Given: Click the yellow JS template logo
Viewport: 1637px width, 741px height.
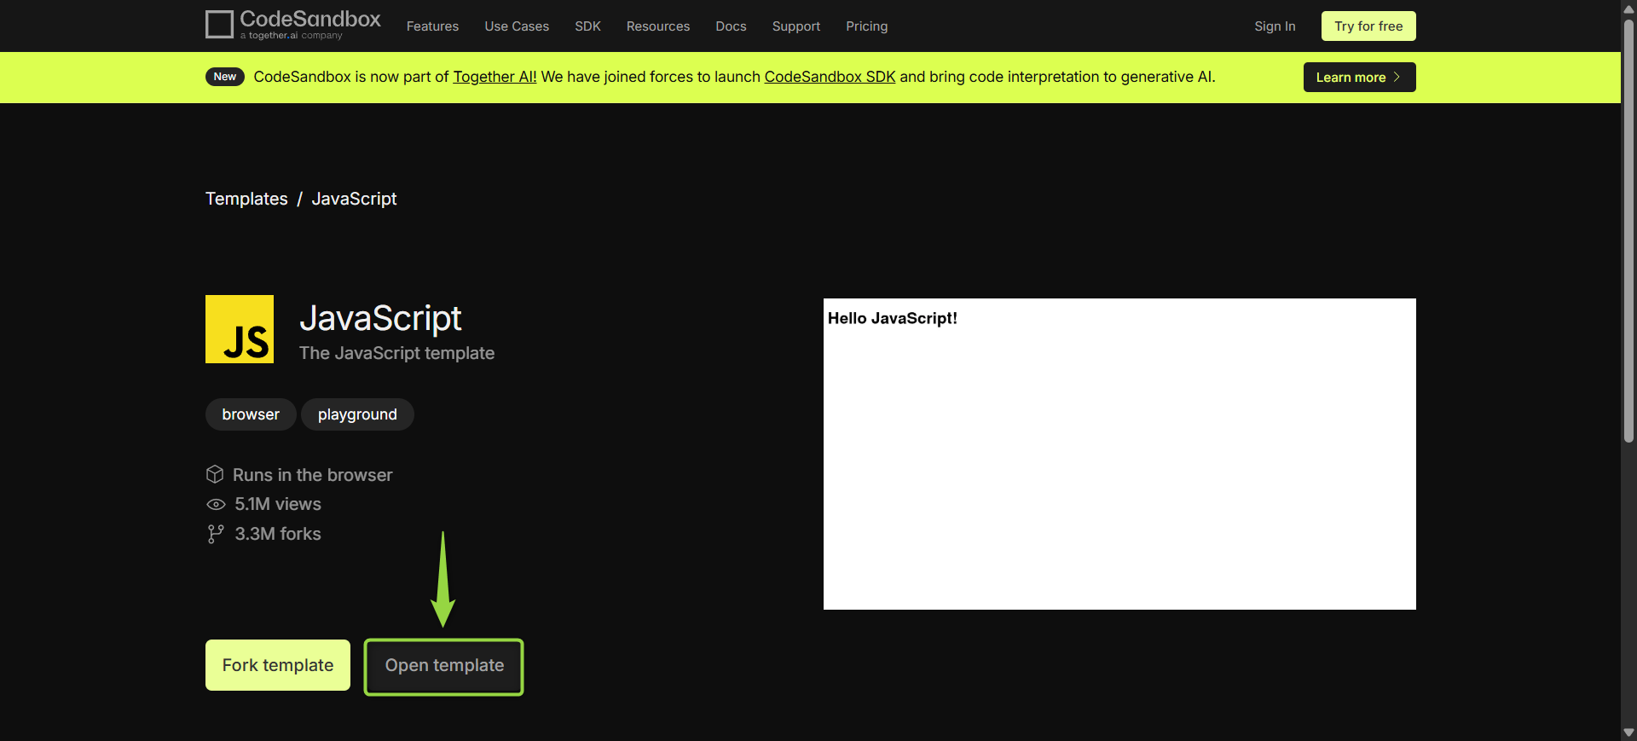Looking at the screenshot, I should (240, 329).
